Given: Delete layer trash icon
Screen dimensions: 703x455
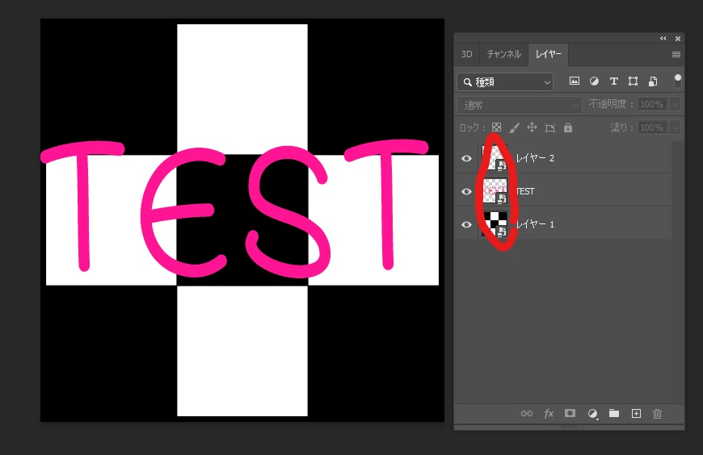Looking at the screenshot, I should pos(657,413).
